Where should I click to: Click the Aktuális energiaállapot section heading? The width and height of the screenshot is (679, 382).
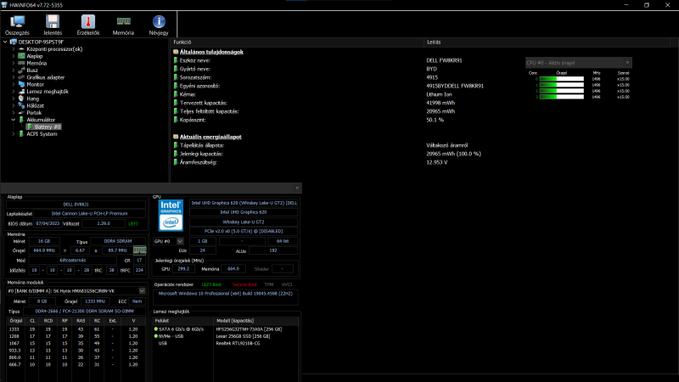210,137
